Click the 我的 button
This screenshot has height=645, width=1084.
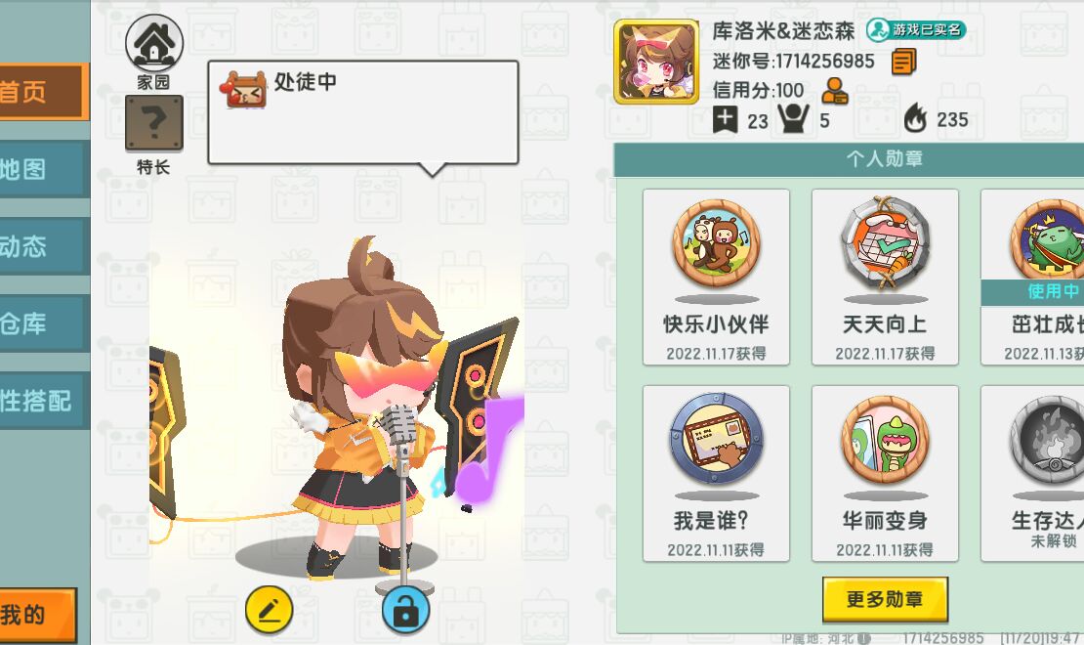click(x=38, y=616)
